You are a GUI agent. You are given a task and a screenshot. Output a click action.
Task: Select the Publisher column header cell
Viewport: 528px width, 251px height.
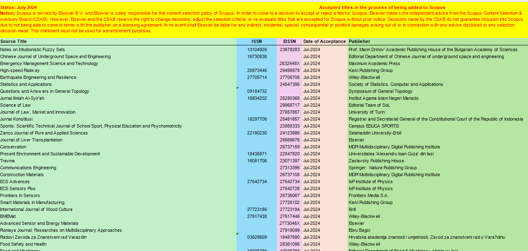click(x=438, y=41)
